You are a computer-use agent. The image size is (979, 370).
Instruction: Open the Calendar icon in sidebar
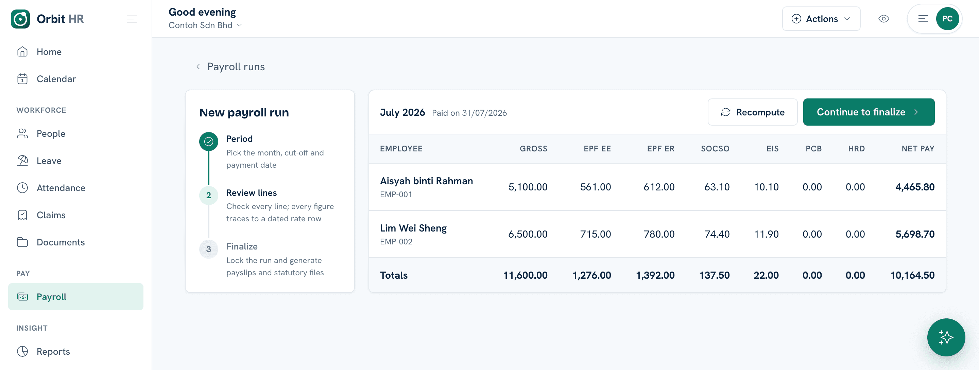click(22, 79)
